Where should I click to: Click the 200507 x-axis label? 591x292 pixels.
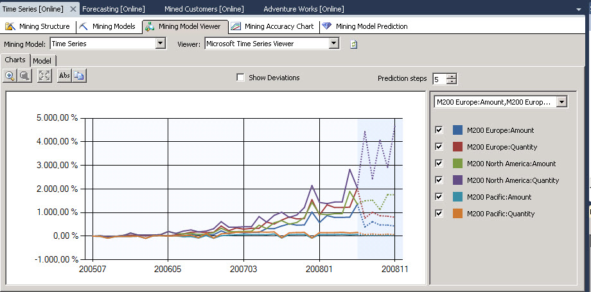pos(93,270)
